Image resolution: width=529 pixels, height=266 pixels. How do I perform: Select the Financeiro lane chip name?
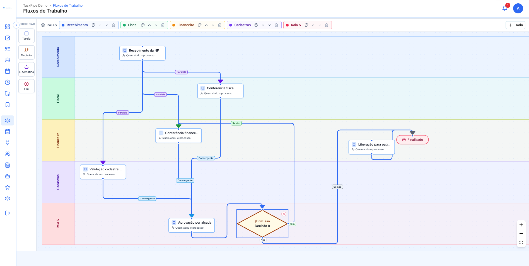(186, 25)
